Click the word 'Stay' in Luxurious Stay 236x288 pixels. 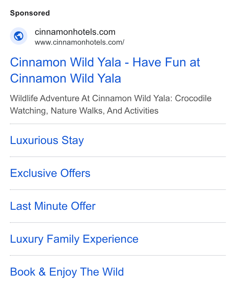point(73,141)
